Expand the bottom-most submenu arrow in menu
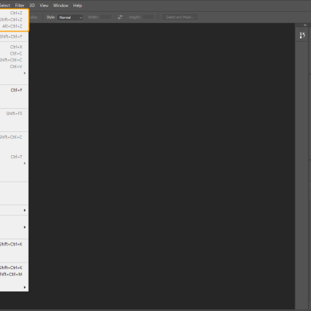This screenshot has width=311, height=311. click(x=25, y=287)
